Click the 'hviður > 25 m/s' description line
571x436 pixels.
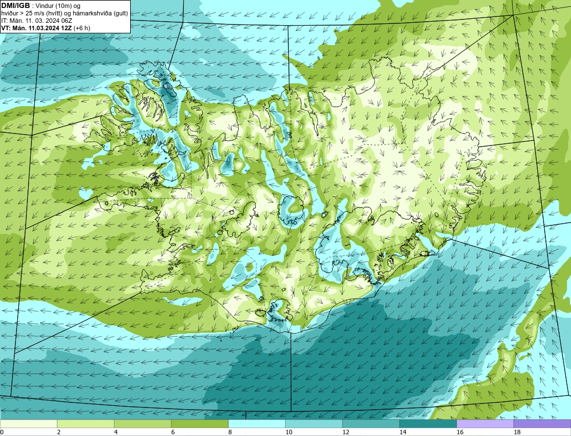[x=65, y=14]
